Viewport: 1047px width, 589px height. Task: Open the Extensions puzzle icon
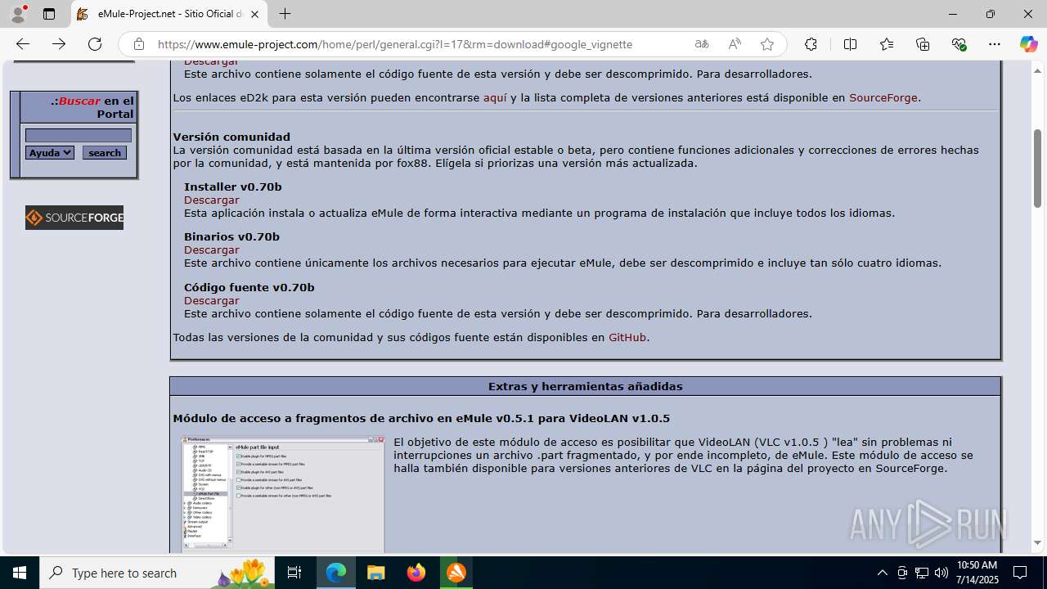(x=811, y=44)
